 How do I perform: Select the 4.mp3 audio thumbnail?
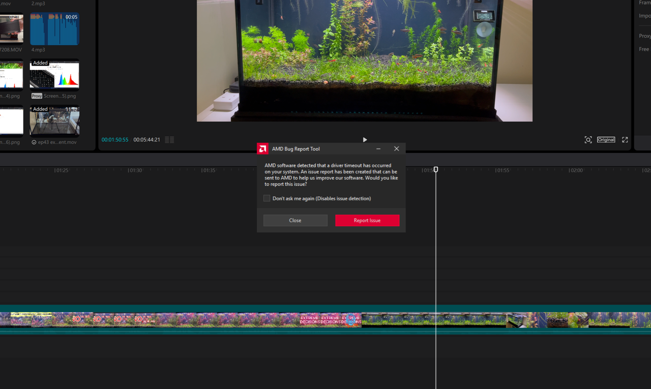tap(54, 29)
